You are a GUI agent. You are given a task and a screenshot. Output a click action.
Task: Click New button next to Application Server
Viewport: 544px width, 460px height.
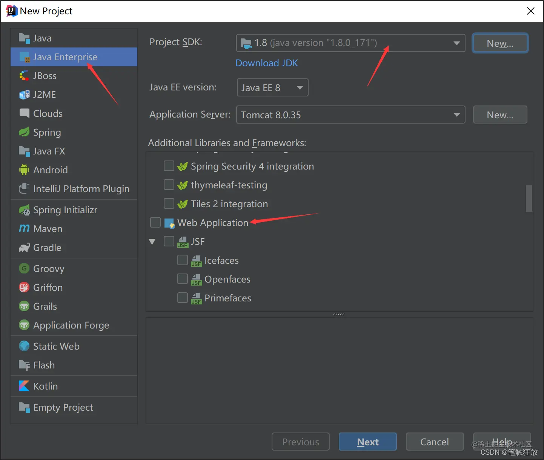[x=500, y=115]
